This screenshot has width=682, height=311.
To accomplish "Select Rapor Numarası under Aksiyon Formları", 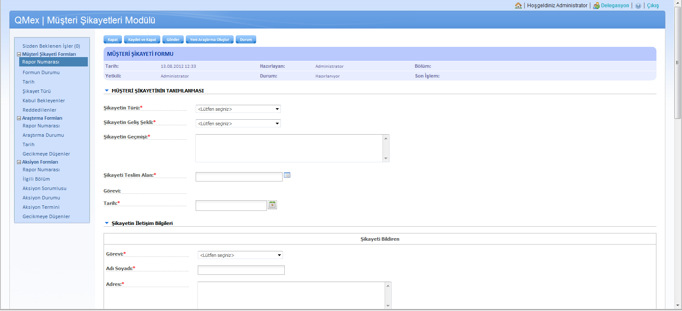I will click(41, 170).
